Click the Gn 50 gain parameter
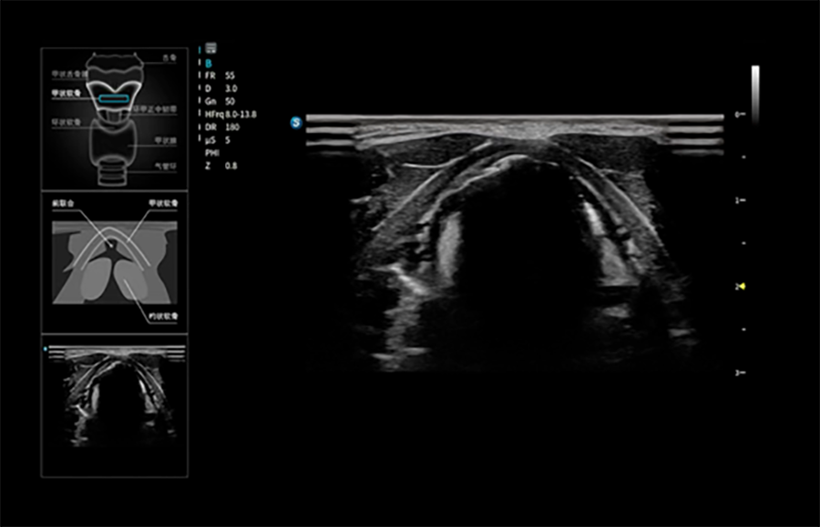This screenshot has width=820, height=527. [219, 102]
